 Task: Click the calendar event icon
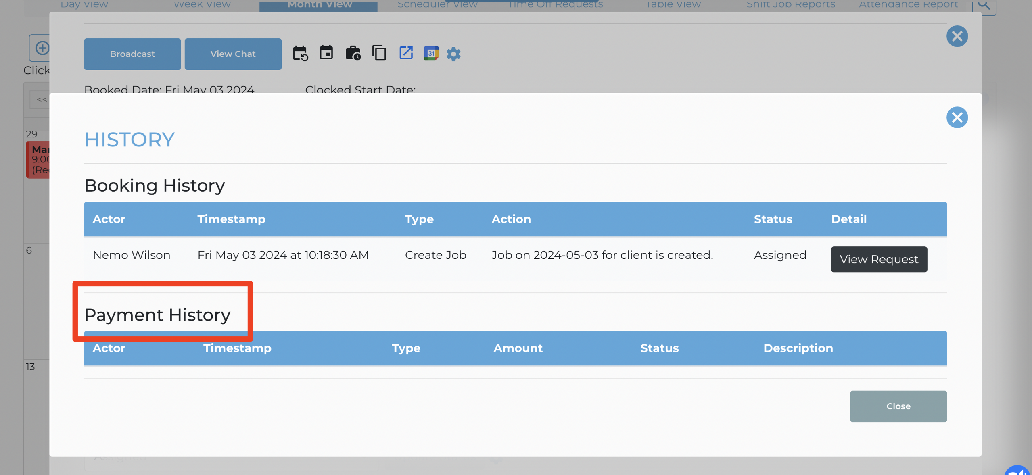[x=326, y=53]
